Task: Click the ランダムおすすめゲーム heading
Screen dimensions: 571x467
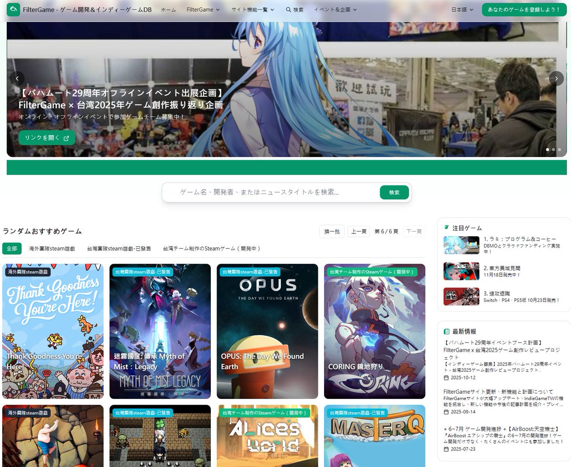Action: click(x=42, y=231)
